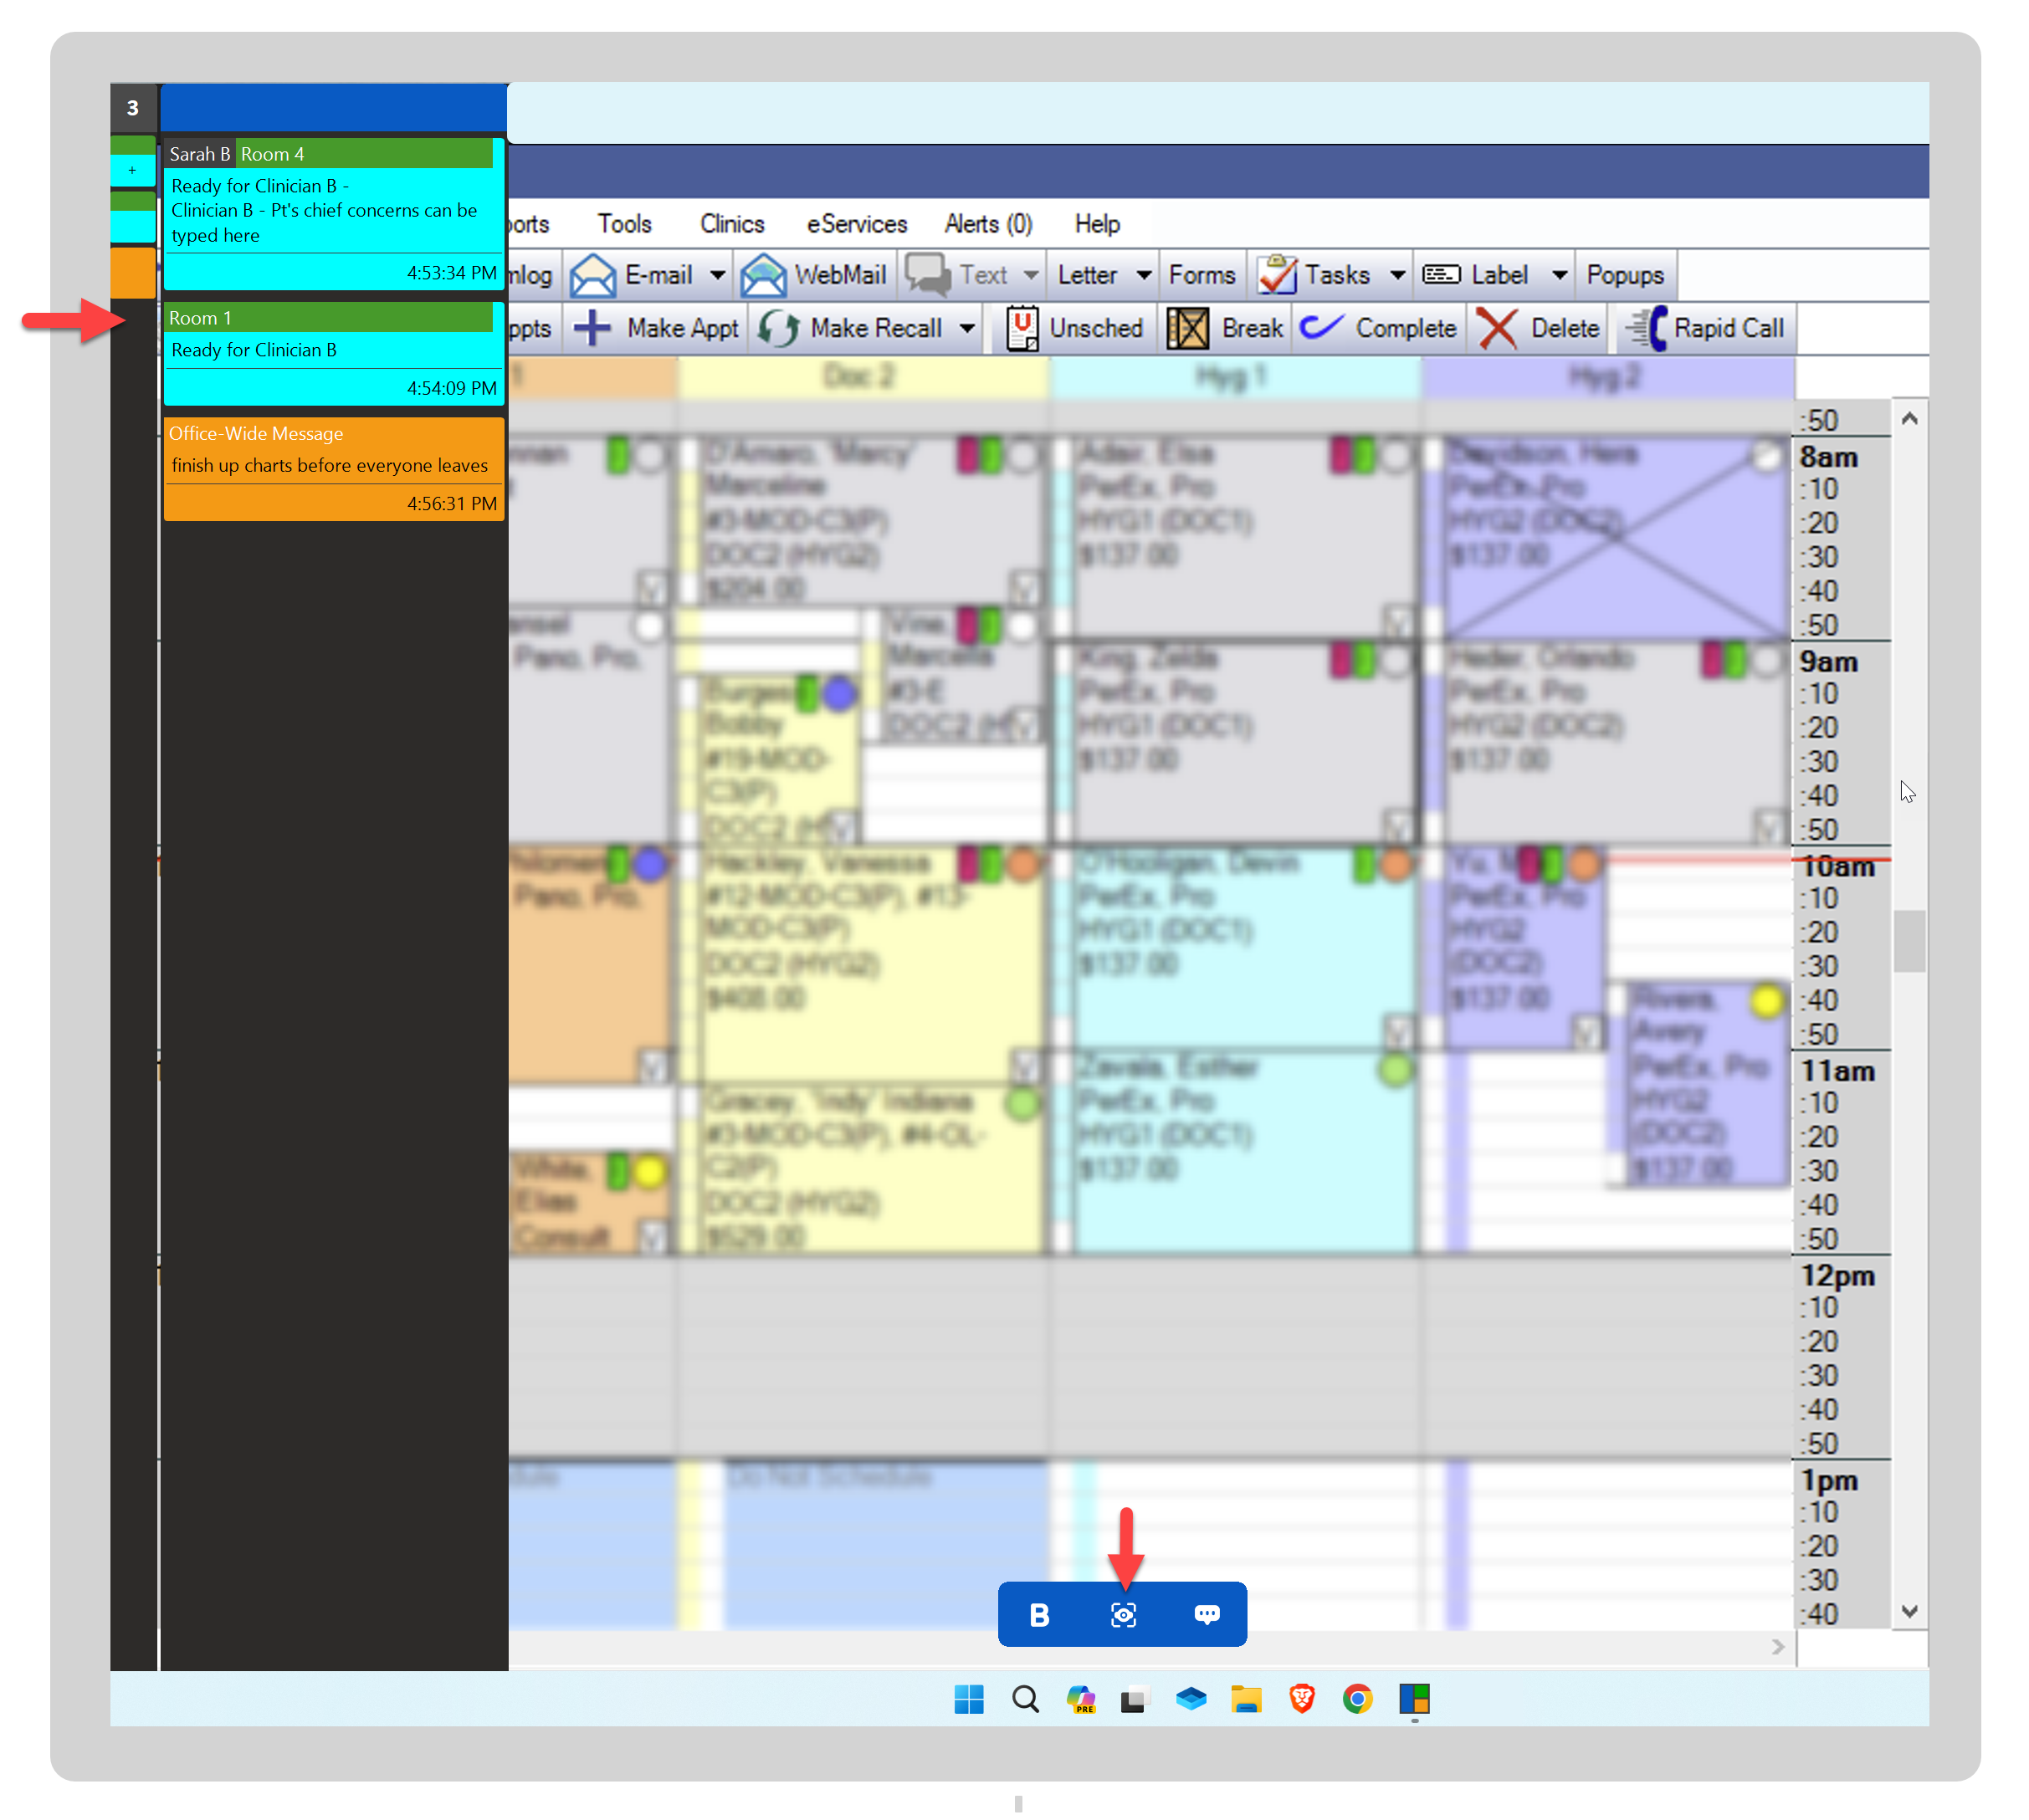
Task: Expand the E-mail dropdown arrow
Action: coord(719,275)
